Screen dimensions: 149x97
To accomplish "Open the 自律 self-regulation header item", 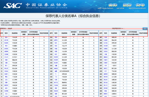I will click(105, 6).
